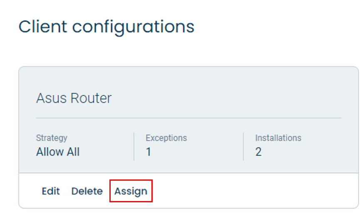Select the Installations count of 2
The width and height of the screenshot is (364, 216).
258,152
